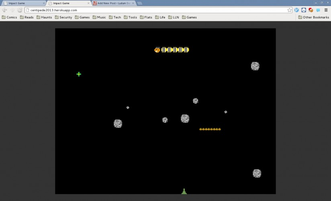
Task: Switch to the Add New Post tab
Action: pos(114,3)
